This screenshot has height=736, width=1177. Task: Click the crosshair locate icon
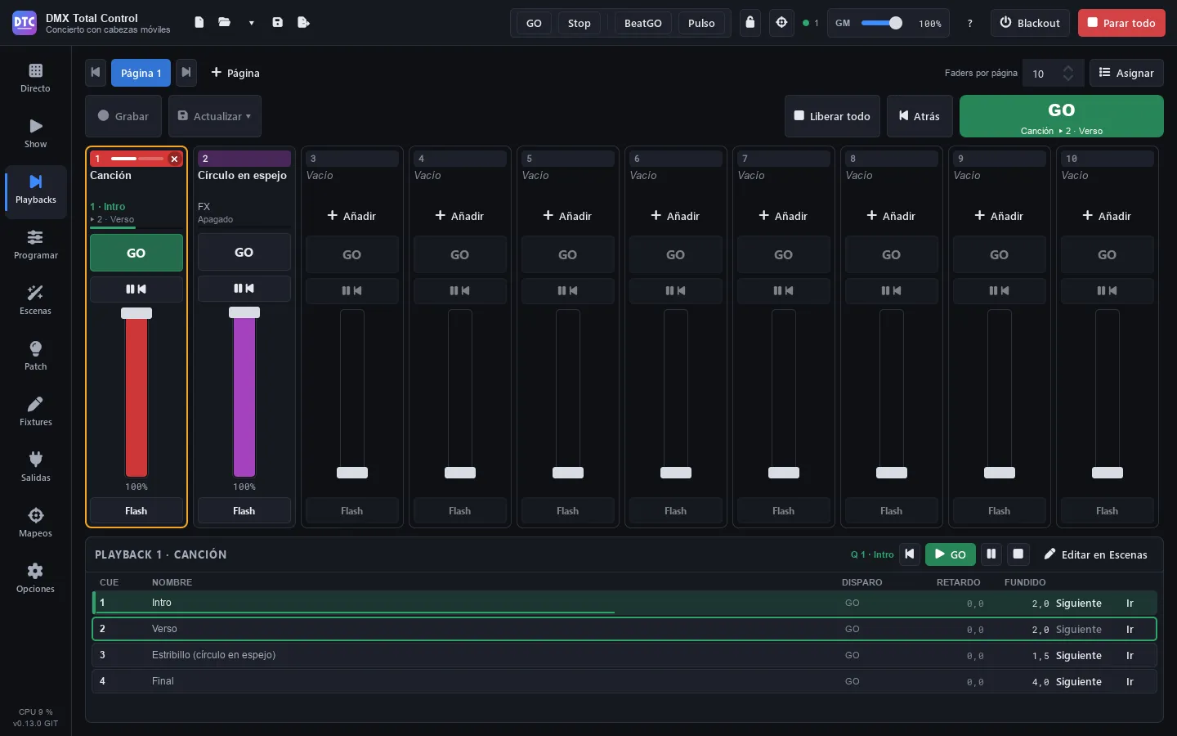[781, 23]
